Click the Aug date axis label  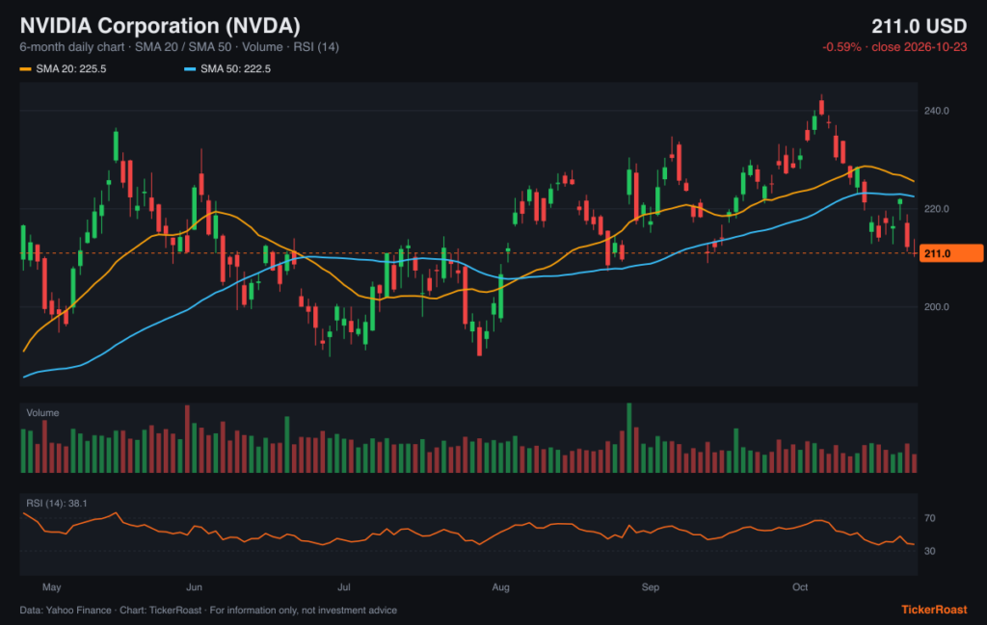point(500,587)
